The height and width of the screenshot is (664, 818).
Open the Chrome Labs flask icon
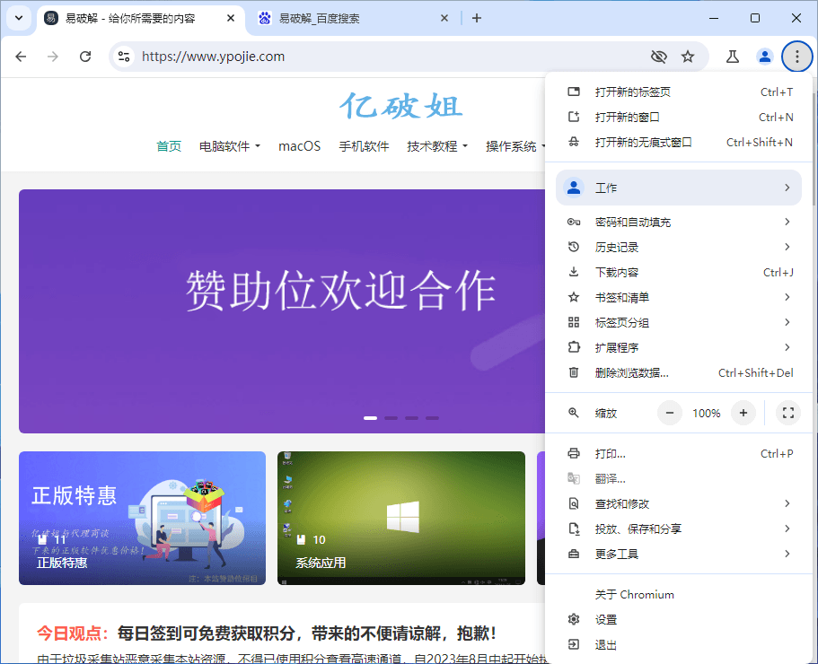coord(733,57)
